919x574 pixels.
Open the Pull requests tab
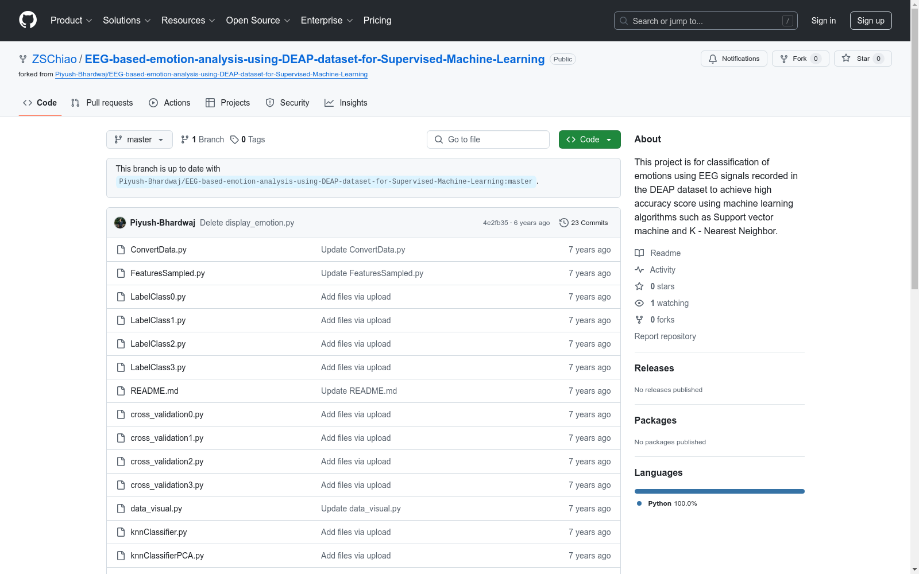102,103
